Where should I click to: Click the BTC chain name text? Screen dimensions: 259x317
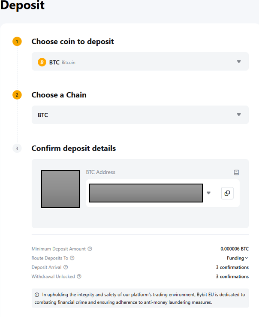(x=43, y=115)
